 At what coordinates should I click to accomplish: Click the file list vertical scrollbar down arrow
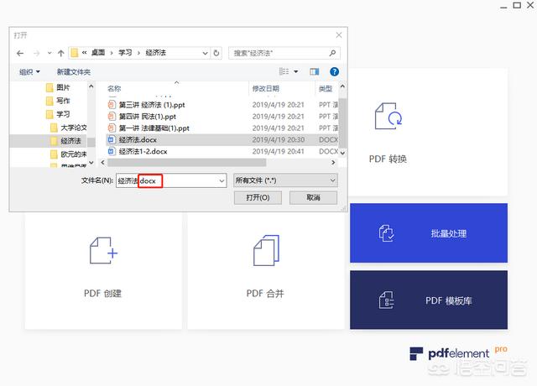point(342,153)
